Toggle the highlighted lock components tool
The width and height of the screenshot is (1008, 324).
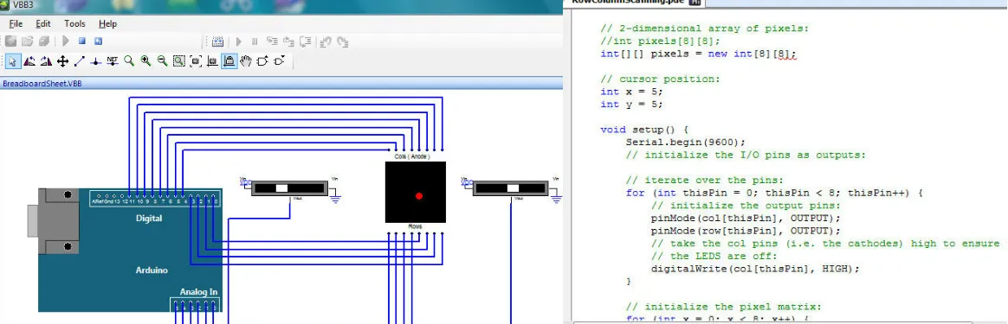[229, 61]
